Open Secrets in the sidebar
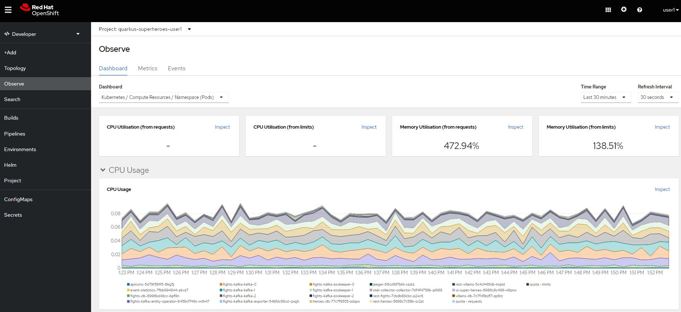This screenshot has height=312, width=681. click(45, 215)
